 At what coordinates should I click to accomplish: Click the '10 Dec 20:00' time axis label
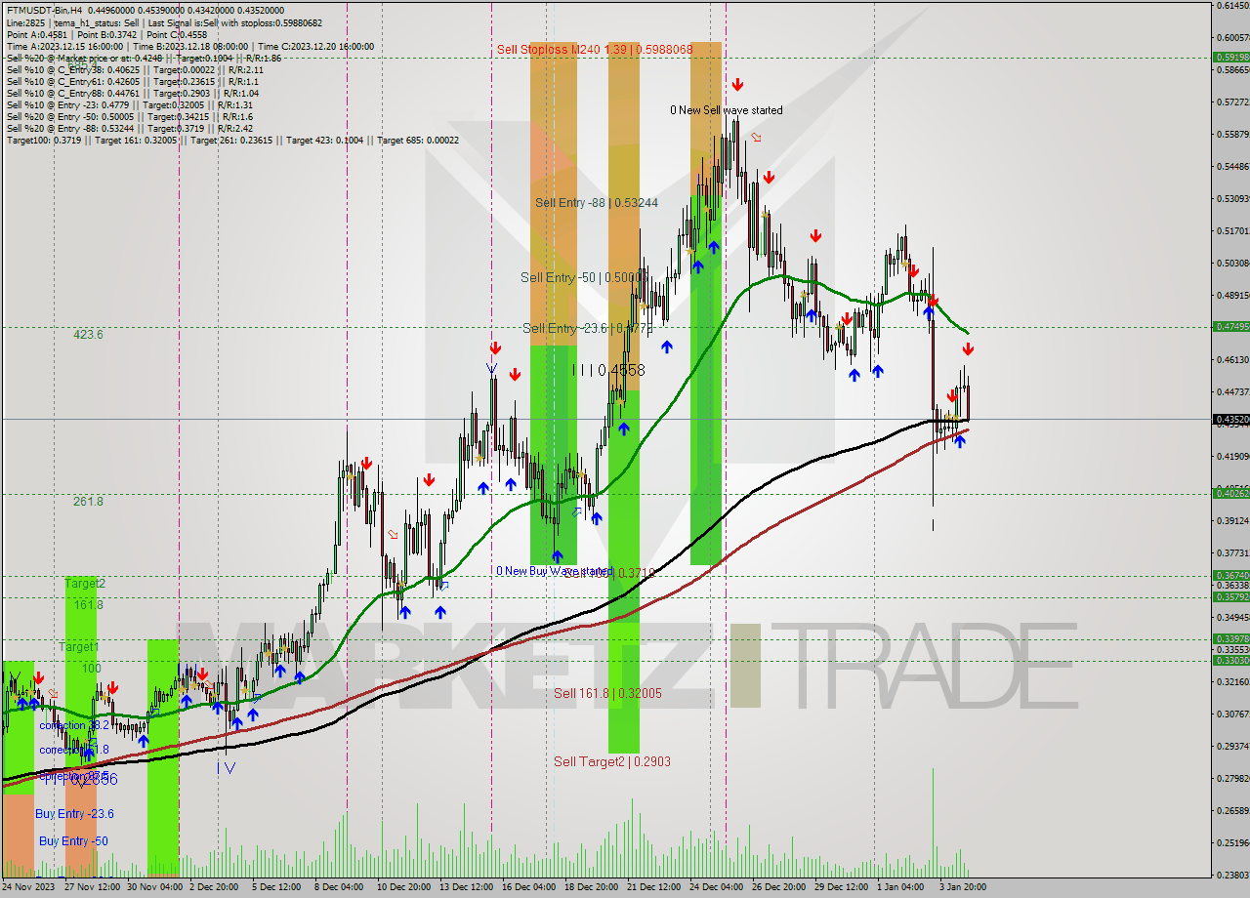click(x=403, y=887)
